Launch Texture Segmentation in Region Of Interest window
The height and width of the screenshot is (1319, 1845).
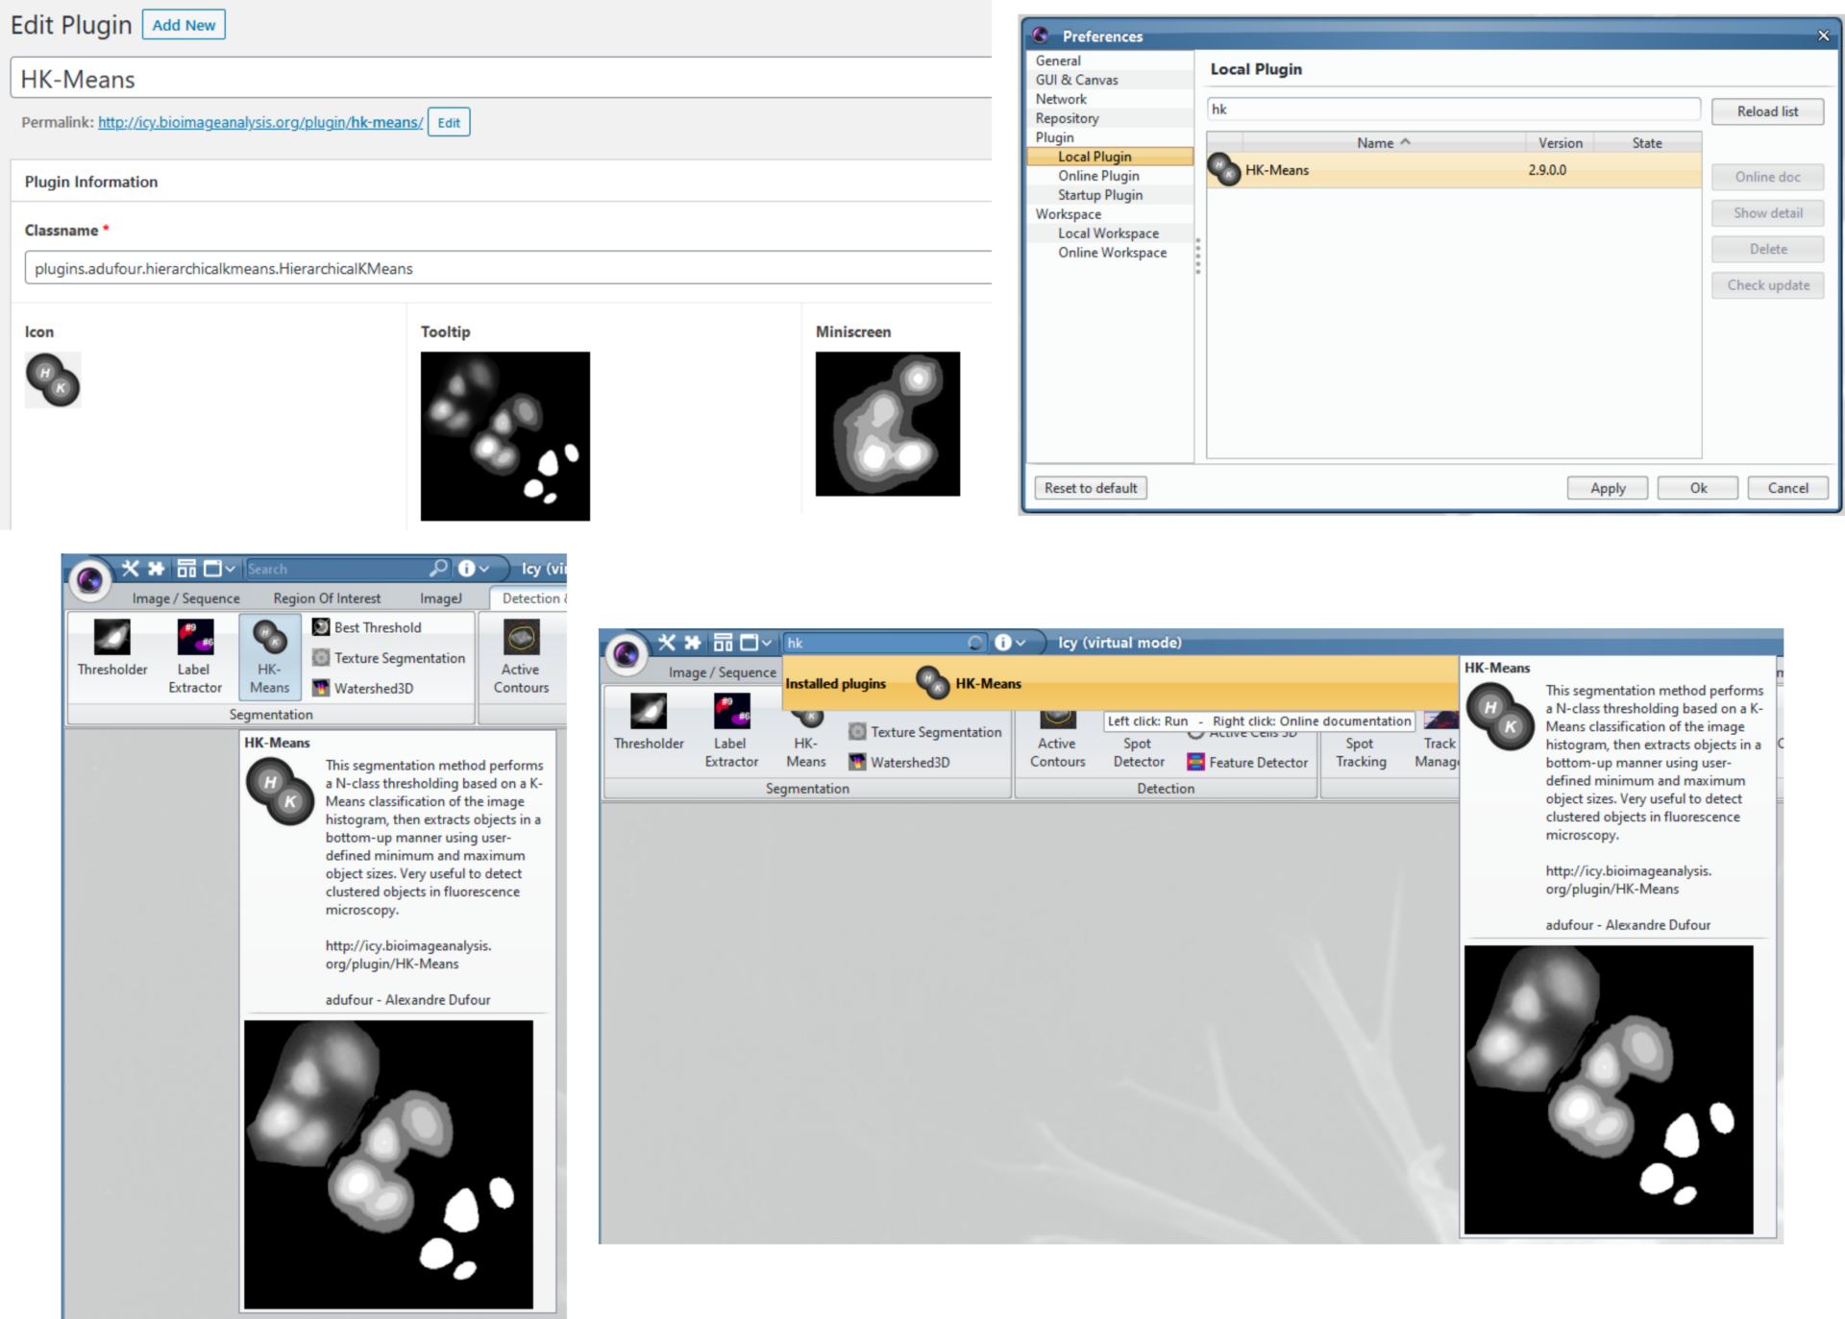click(x=389, y=658)
